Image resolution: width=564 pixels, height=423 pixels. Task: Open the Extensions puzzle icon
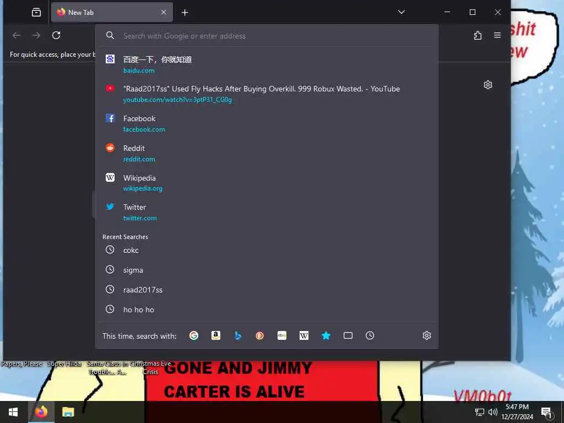478,35
